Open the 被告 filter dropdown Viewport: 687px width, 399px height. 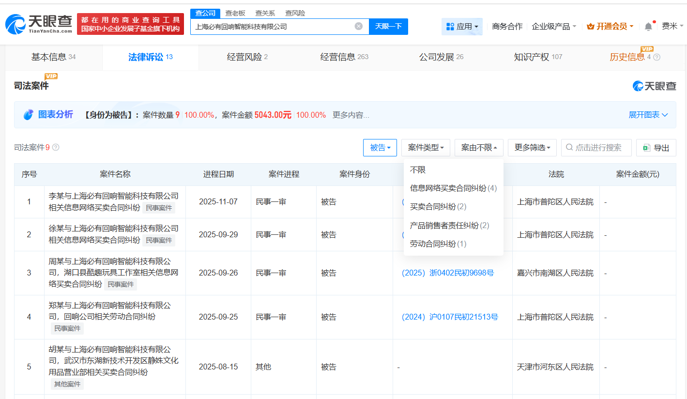click(x=380, y=148)
